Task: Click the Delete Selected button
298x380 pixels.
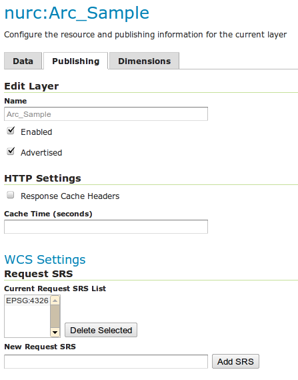Action: pyautogui.click(x=101, y=330)
